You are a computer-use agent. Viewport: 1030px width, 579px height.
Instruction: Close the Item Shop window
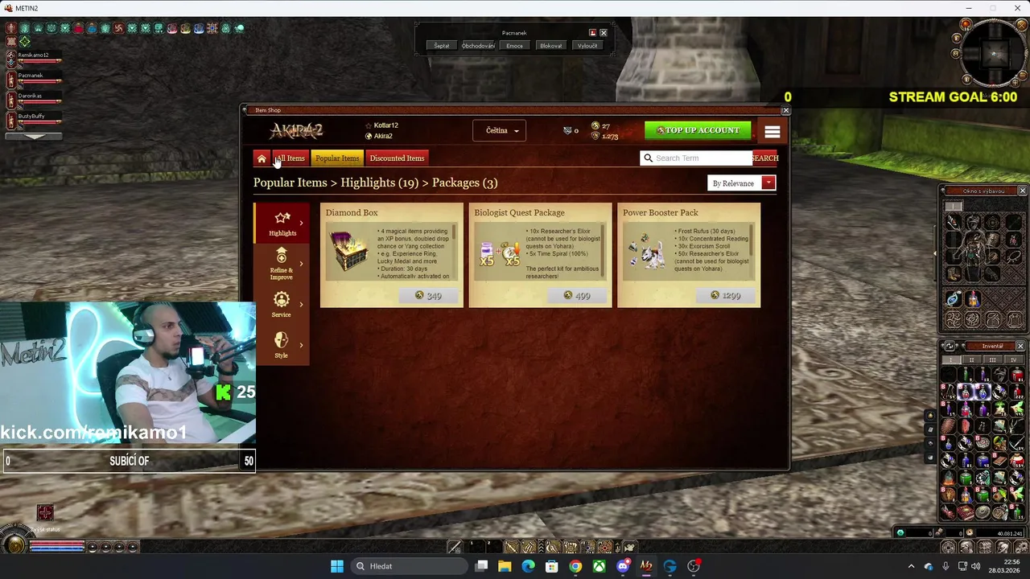coord(786,110)
